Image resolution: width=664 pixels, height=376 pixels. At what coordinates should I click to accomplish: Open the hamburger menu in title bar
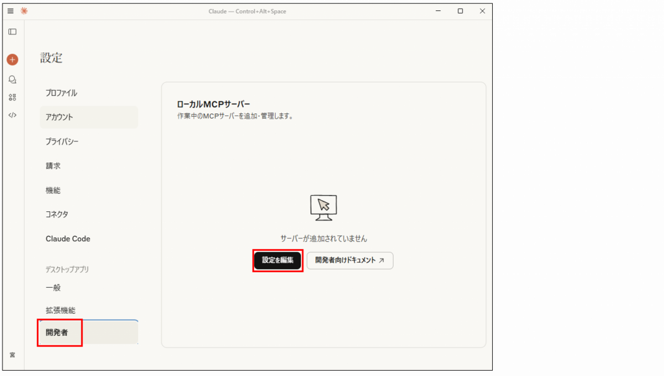click(10, 11)
